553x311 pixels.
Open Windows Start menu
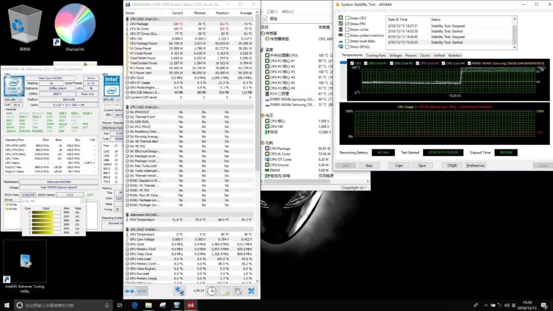coord(6,305)
